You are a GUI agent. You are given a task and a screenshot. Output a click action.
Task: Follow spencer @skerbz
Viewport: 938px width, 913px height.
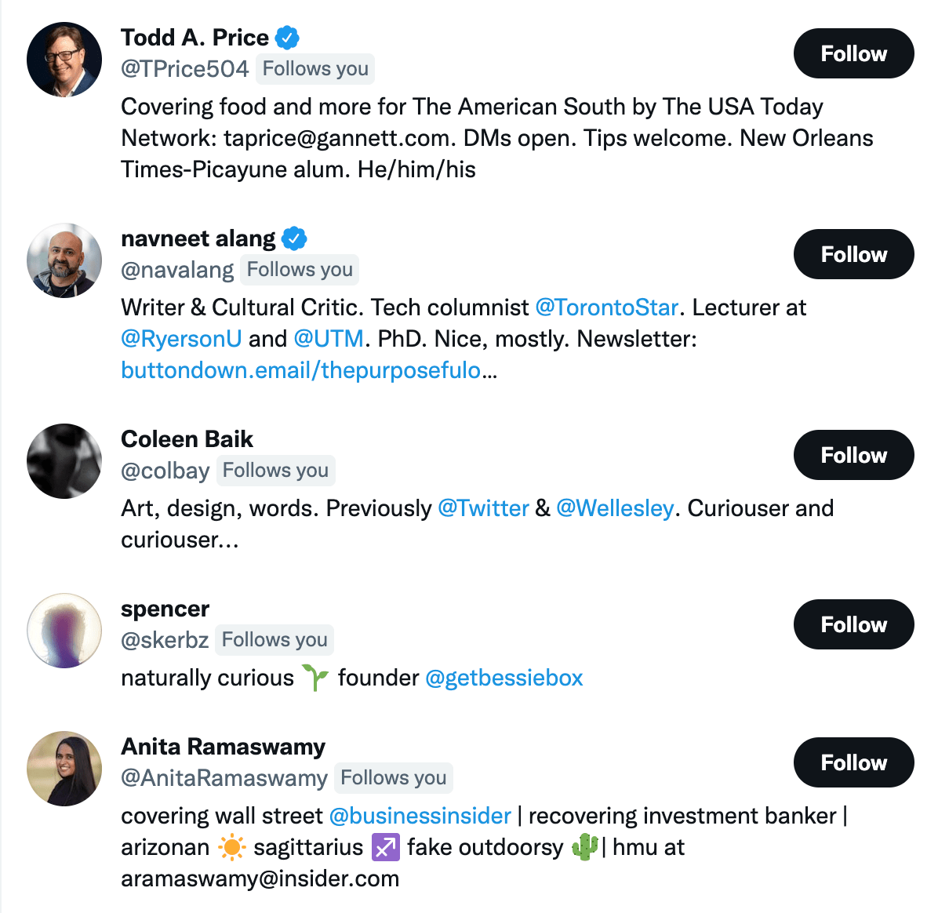click(x=853, y=624)
